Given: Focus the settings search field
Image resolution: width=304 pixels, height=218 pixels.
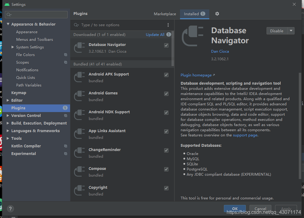Looking at the screenshot, I should pyautogui.click(x=36, y=15).
